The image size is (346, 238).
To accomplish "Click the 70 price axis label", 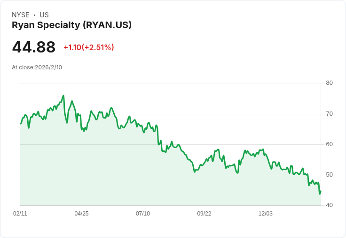I will [x=329, y=114].
